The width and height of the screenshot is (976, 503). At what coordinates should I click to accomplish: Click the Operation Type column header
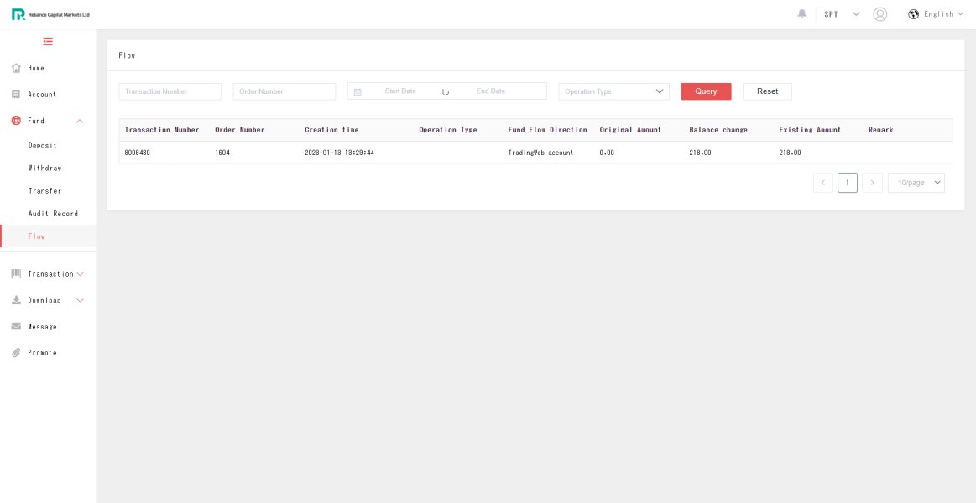[447, 130]
